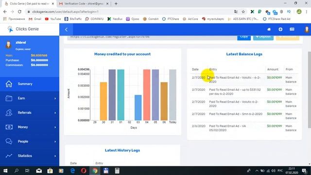
Task: Click the Copy referral link button
Action: point(244,37)
